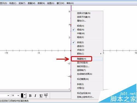Open the 显示(D) menu

(x=4, y=3)
